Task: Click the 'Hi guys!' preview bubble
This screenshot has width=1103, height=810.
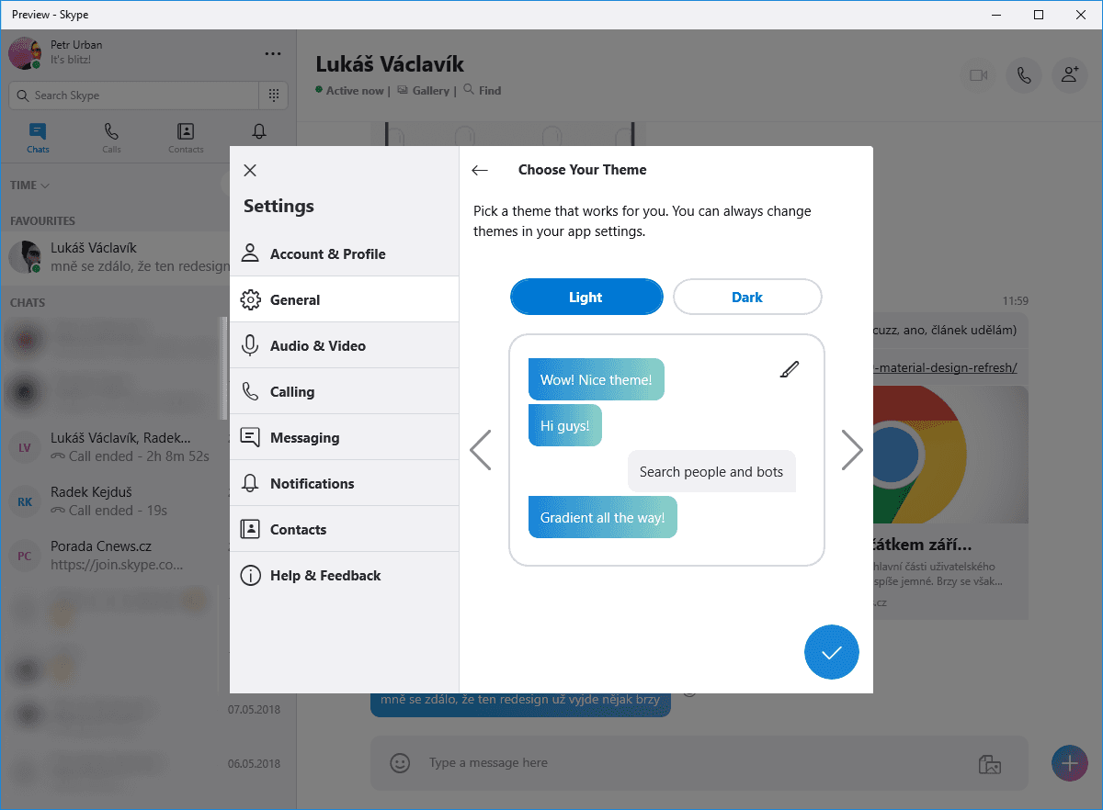Action: [565, 425]
